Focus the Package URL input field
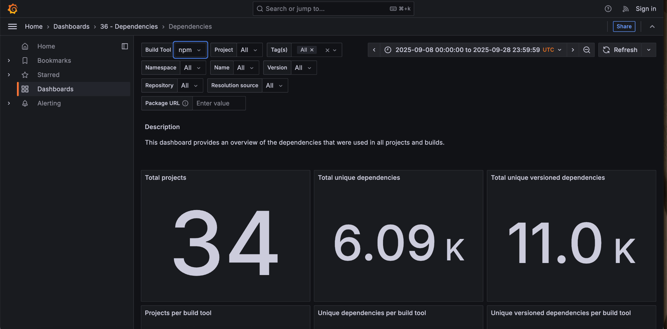This screenshot has height=329, width=667. coord(219,103)
